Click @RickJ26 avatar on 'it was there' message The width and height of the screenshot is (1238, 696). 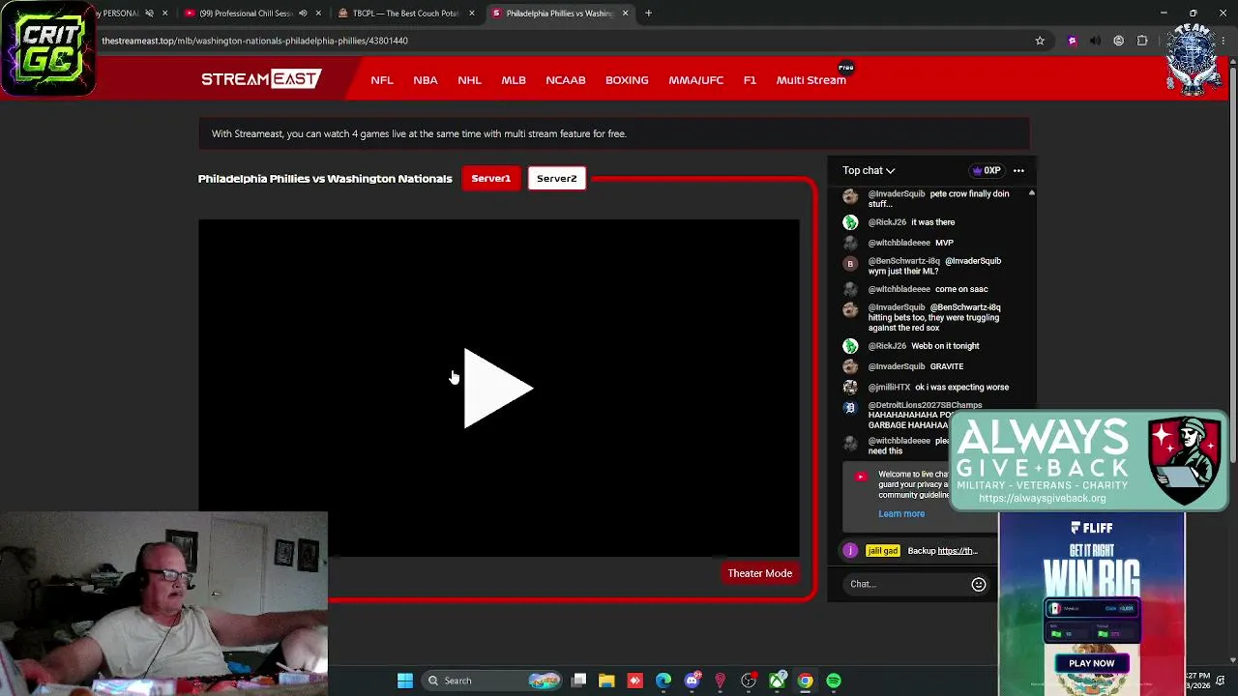(850, 222)
